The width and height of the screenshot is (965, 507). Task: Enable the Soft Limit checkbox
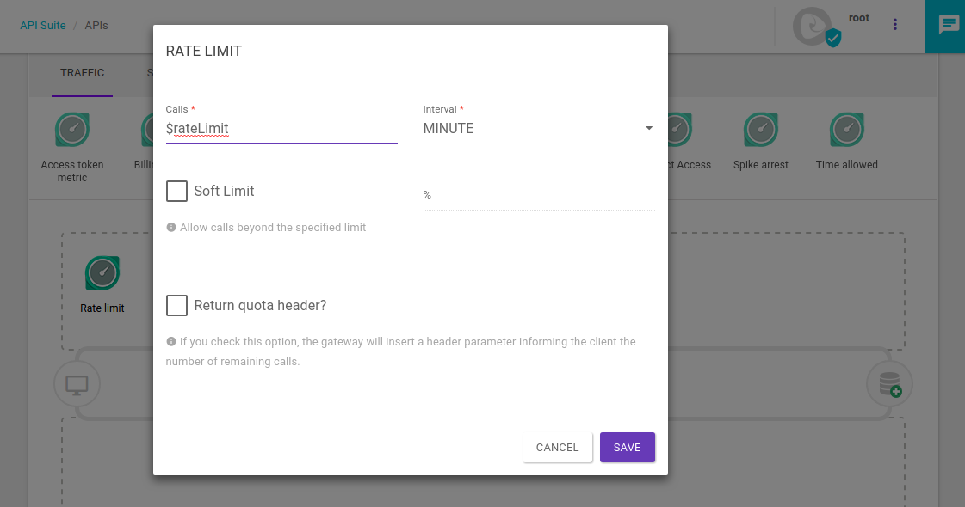pos(176,191)
